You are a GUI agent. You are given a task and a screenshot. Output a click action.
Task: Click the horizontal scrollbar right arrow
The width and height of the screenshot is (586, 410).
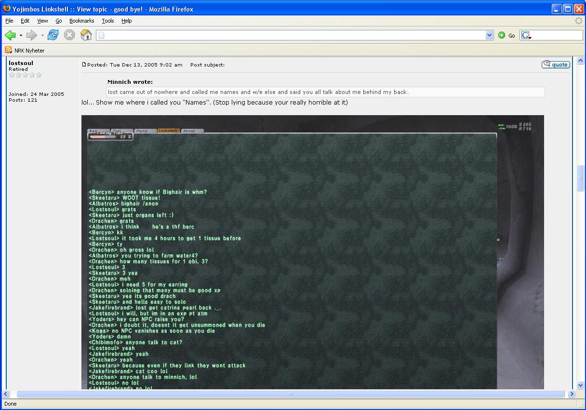[x=572, y=394]
